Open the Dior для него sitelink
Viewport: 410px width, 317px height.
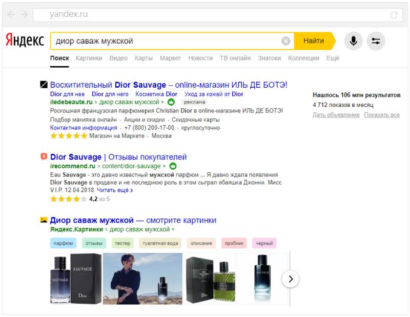click(110, 94)
